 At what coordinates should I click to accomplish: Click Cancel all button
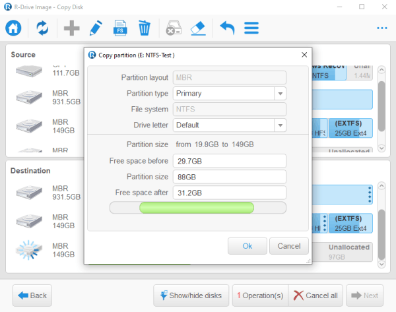coord(315,296)
